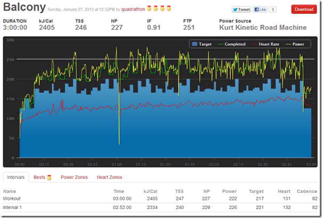The width and height of the screenshot is (322, 218).
Task: Select the Workout row in intervals table
Action: point(160,199)
